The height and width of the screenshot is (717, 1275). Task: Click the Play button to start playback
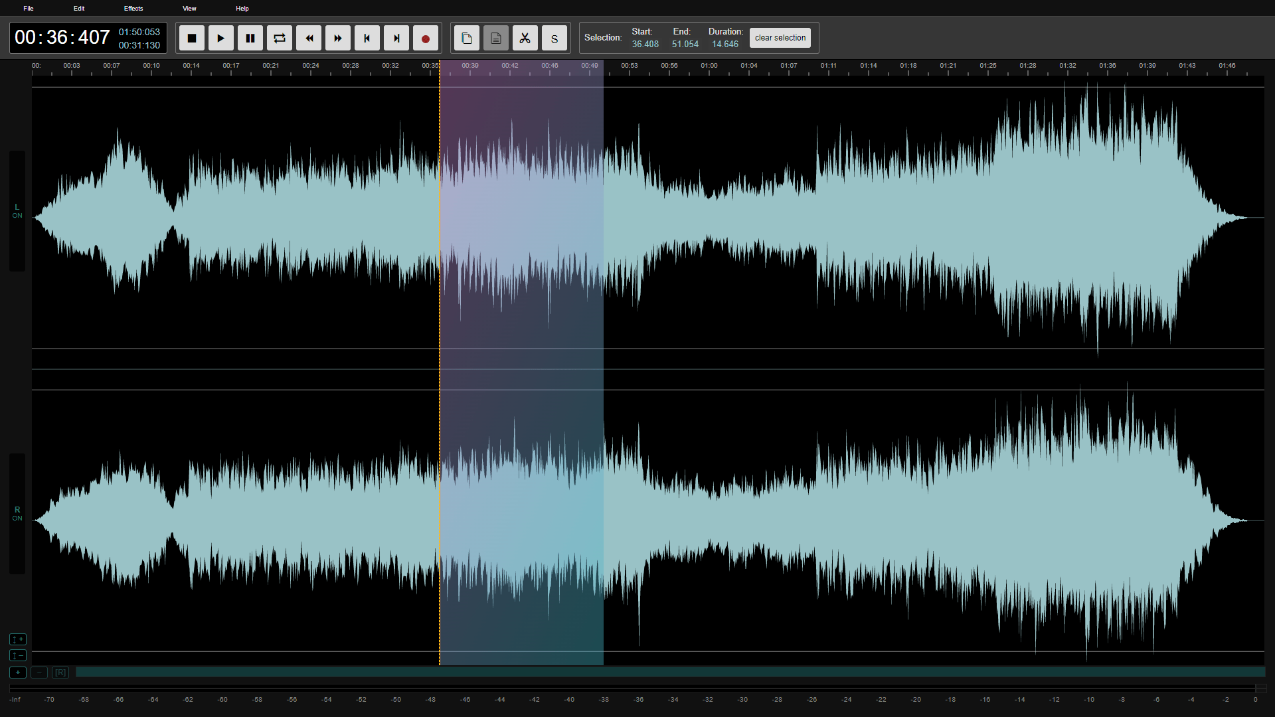[x=220, y=38]
